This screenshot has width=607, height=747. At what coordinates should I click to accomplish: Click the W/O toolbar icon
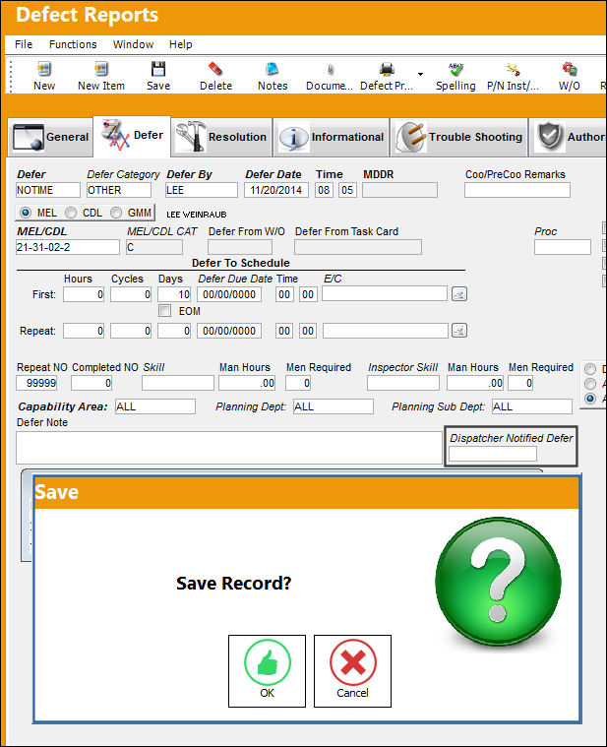[x=570, y=70]
